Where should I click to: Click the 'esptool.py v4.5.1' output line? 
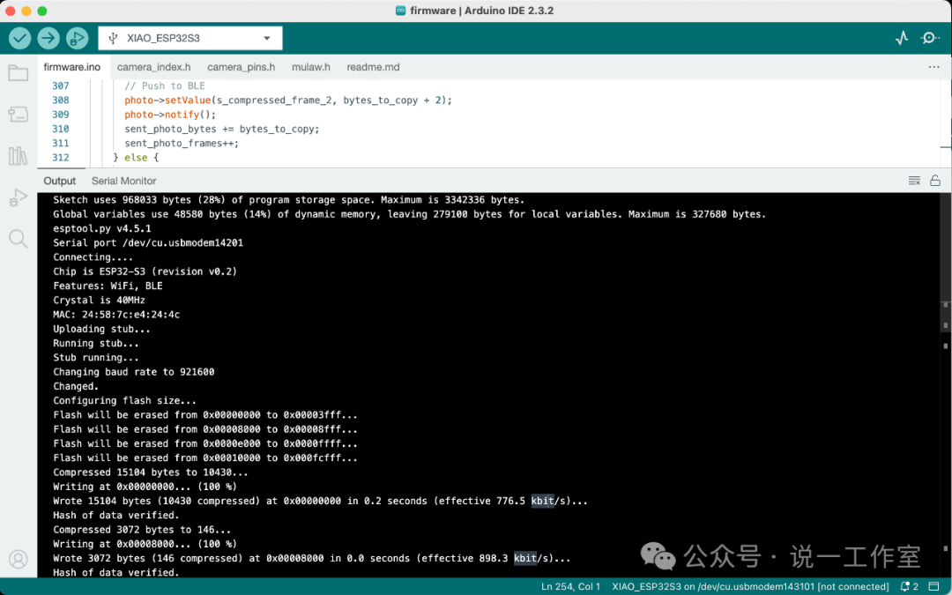[x=102, y=228]
